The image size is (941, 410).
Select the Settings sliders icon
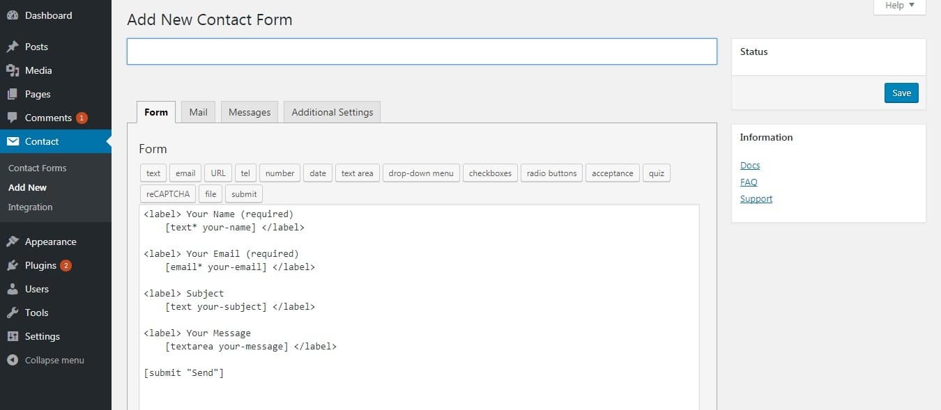[13, 336]
